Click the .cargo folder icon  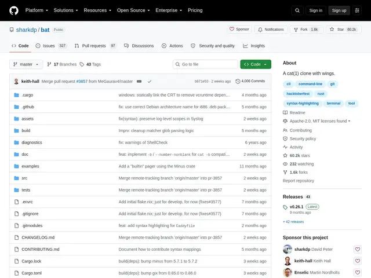click(16, 95)
